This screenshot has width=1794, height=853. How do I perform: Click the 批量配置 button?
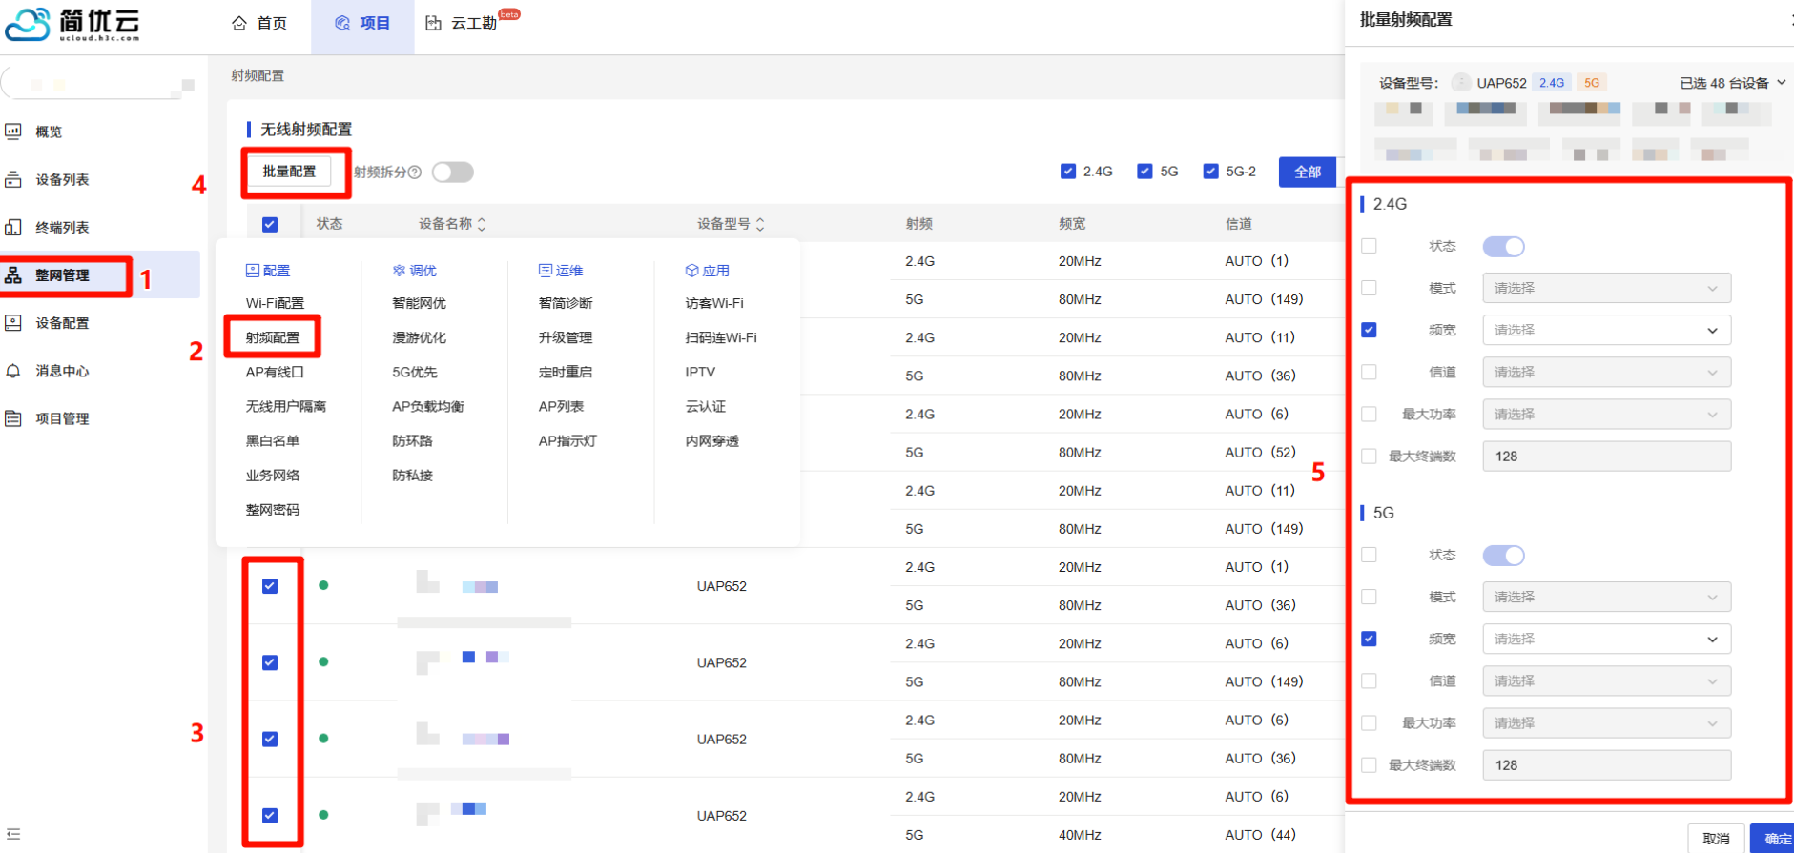point(289,172)
